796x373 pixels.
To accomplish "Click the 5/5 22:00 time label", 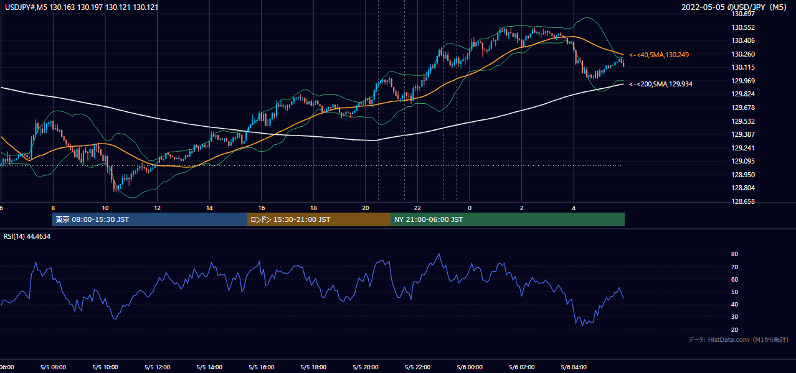I will click(418, 367).
